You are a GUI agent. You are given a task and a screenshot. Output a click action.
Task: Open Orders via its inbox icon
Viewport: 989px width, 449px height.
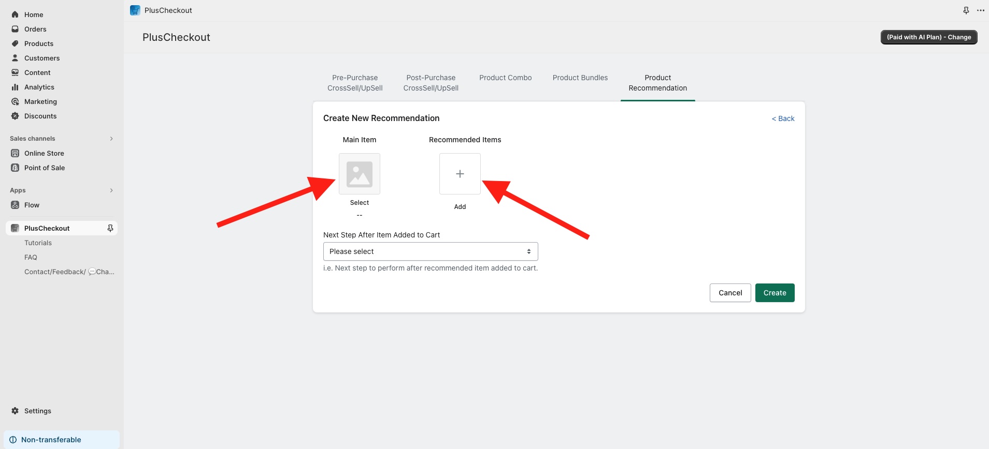[15, 29]
